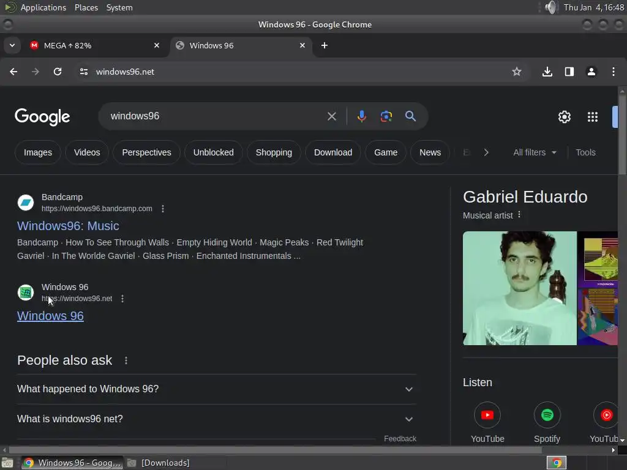Open the Places menu
This screenshot has width=627, height=470.
click(x=86, y=7)
